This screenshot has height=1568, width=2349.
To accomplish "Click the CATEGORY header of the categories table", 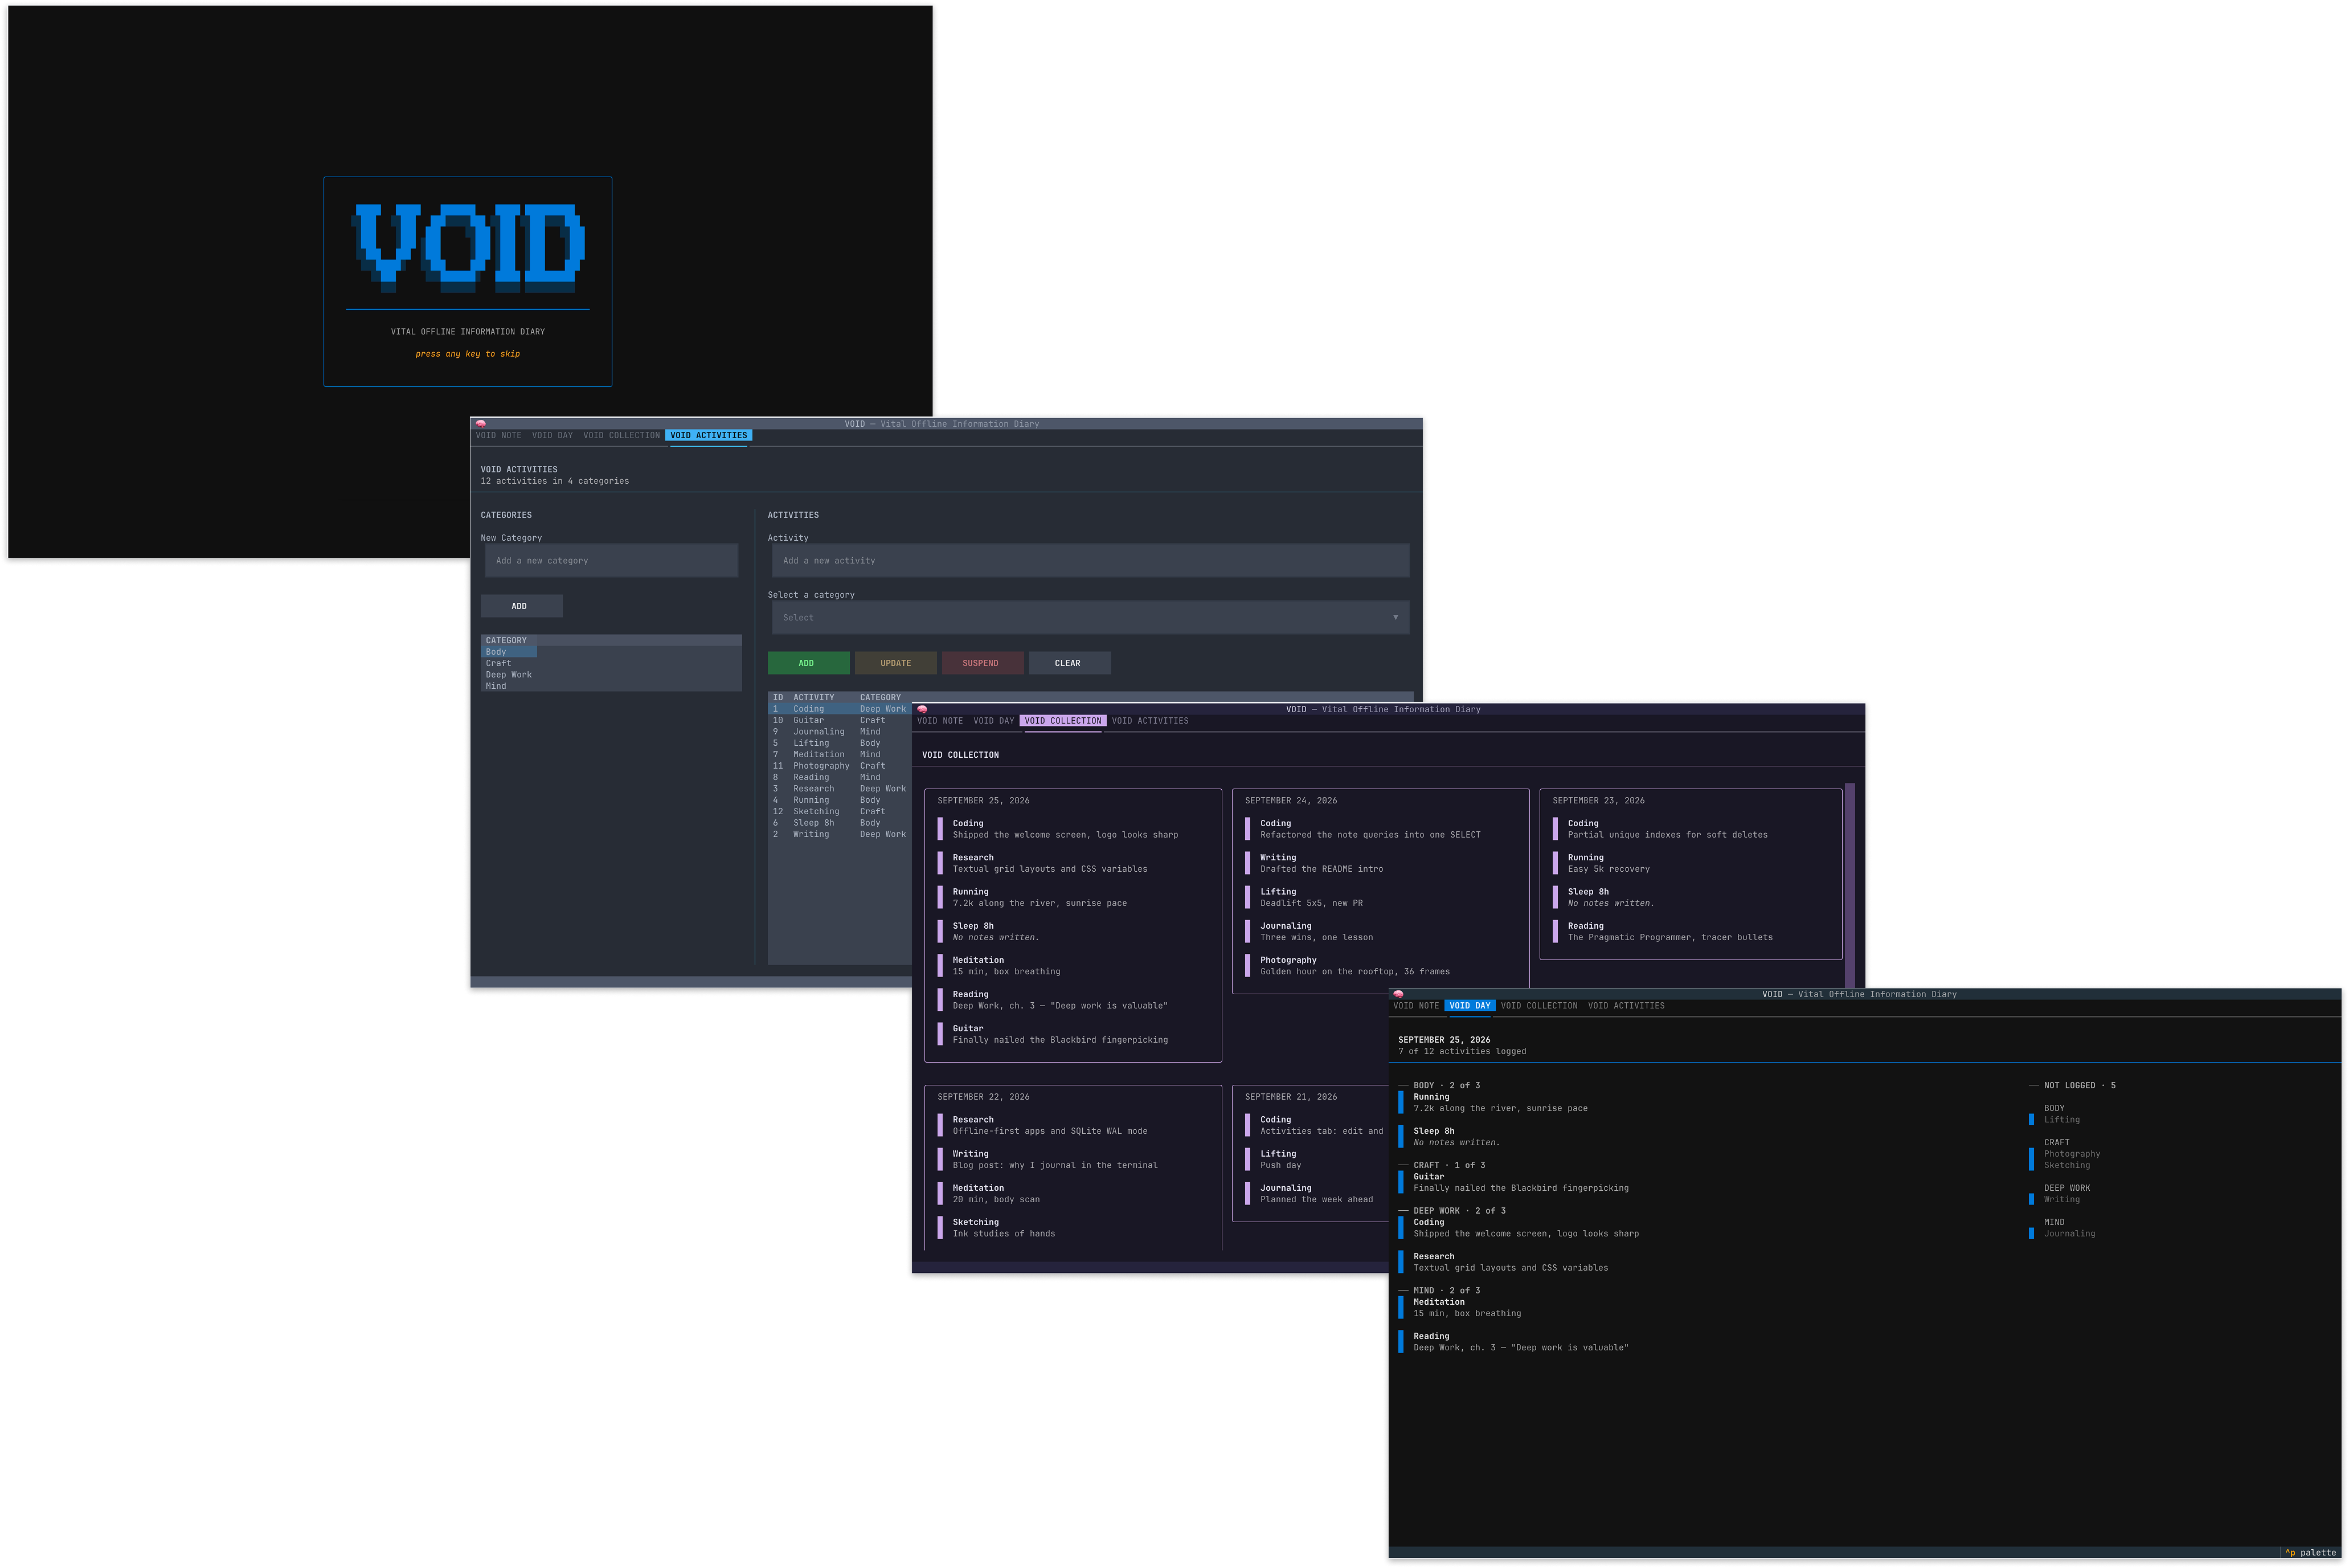I will coord(507,640).
